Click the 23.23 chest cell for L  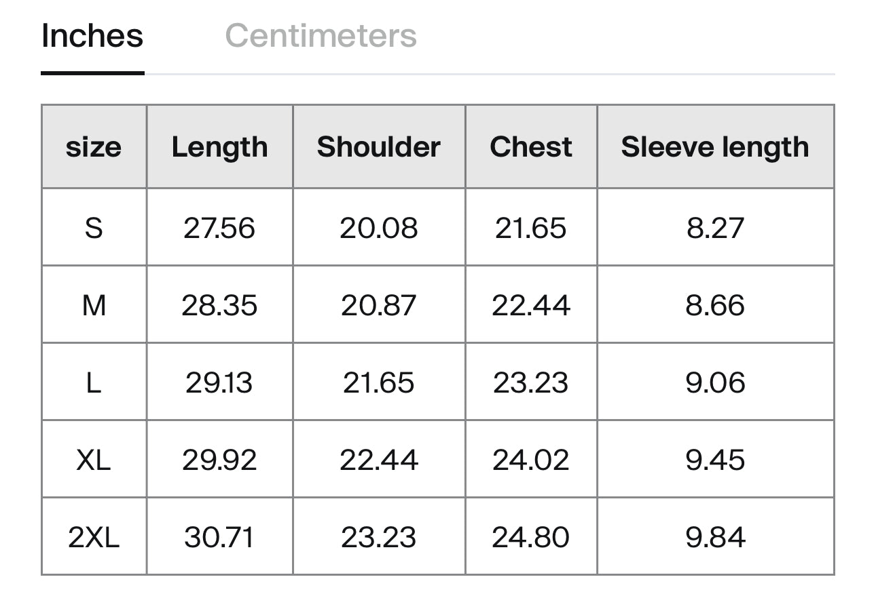coord(531,382)
